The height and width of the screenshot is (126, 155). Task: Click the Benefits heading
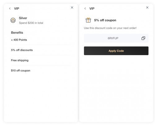[x=17, y=33]
